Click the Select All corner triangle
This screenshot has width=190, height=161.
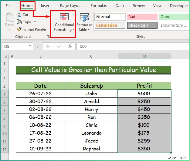(5, 56)
